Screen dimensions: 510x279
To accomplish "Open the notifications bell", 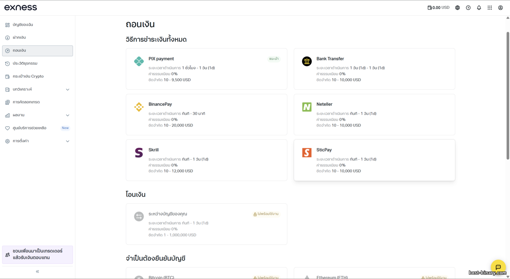I will tap(479, 8).
